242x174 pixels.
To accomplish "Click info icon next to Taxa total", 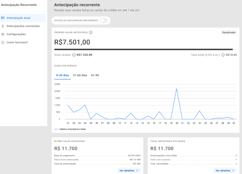I will point(223,55).
